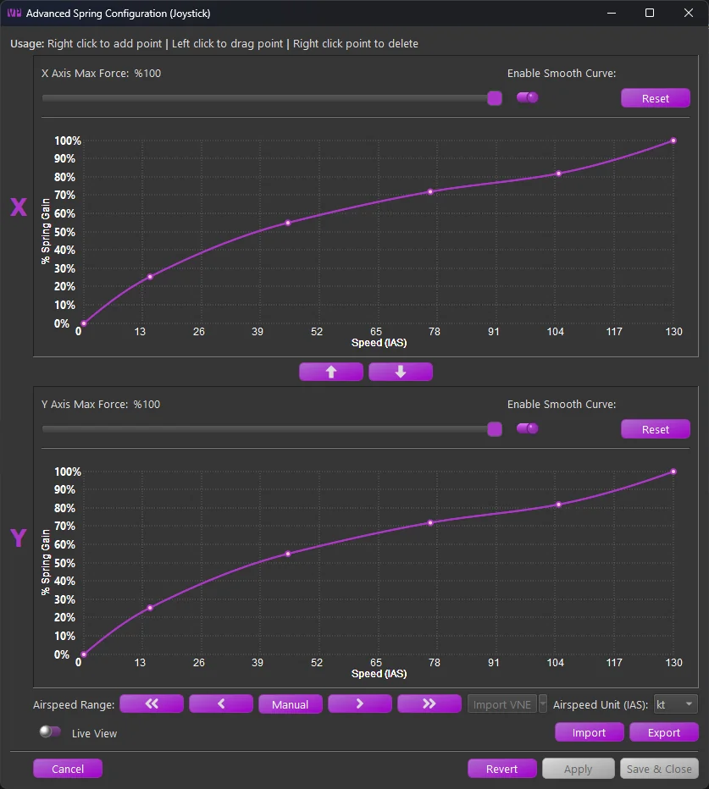709x789 pixels.
Task: Select the 78 speed point on X curve
Action: click(430, 191)
